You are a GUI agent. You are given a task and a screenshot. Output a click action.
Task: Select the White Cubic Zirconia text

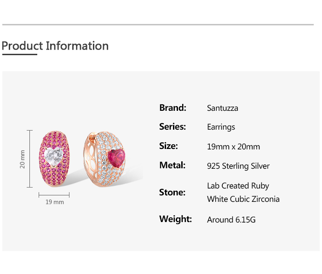pyautogui.click(x=243, y=199)
